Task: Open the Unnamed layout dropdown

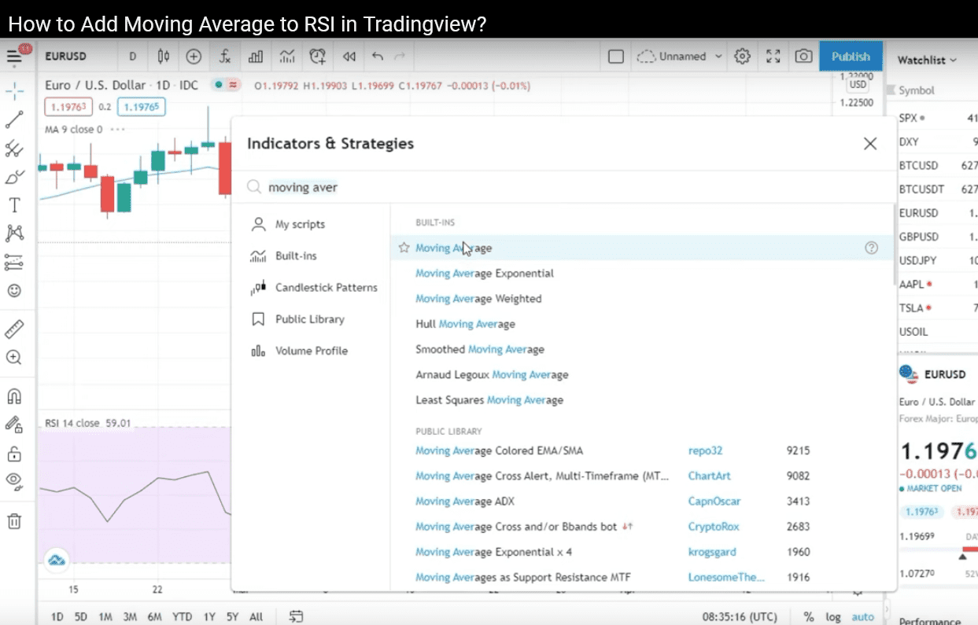Action: click(x=680, y=57)
